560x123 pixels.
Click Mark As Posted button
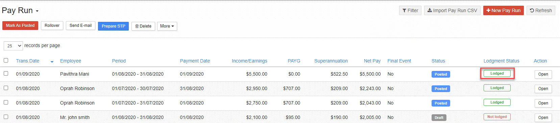(x=20, y=26)
